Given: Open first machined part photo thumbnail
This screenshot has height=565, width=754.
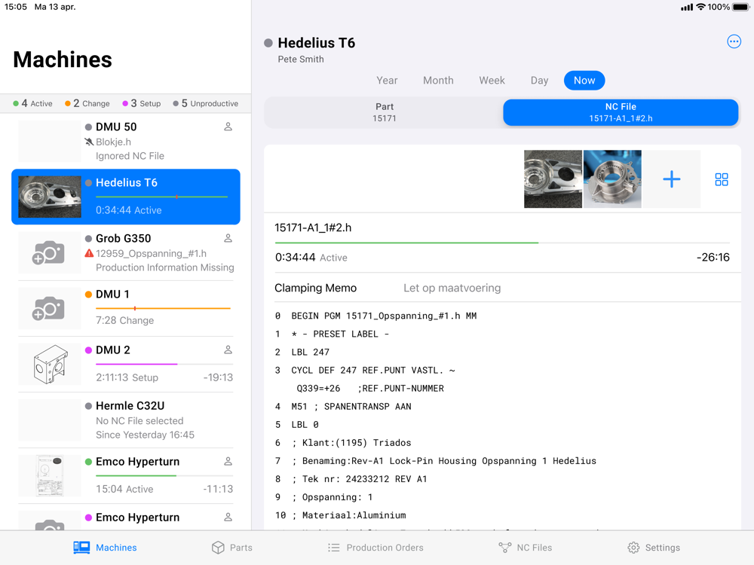Looking at the screenshot, I should (x=553, y=179).
